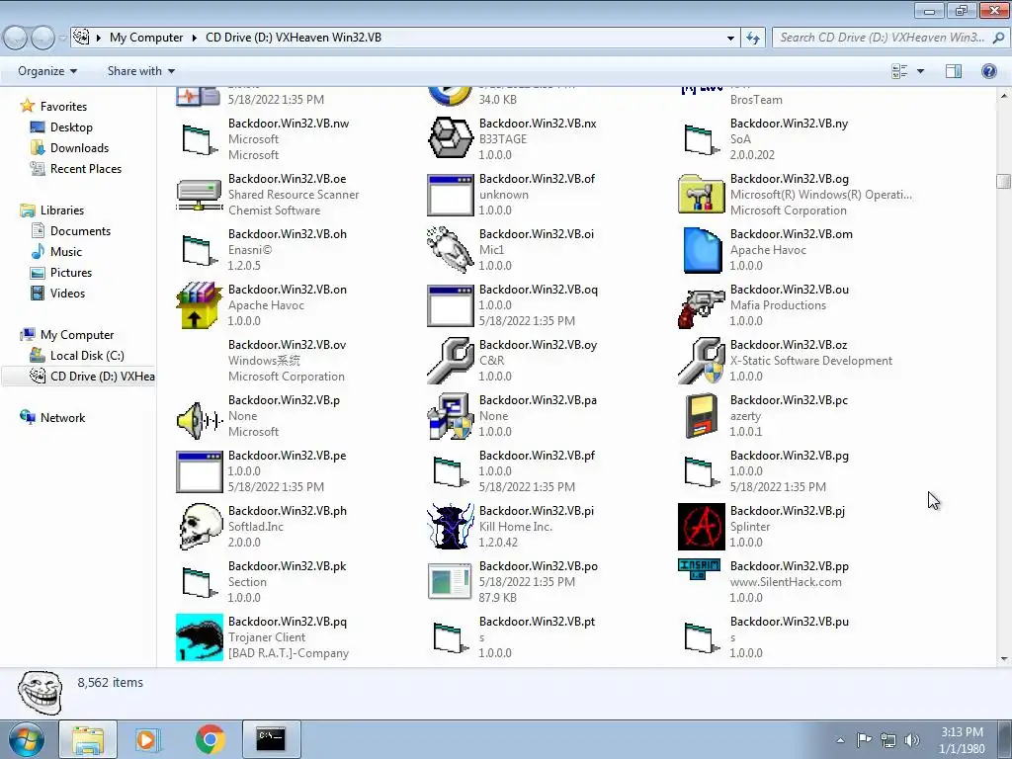
Task: Open the Organize dropdown menu
Action: point(47,71)
